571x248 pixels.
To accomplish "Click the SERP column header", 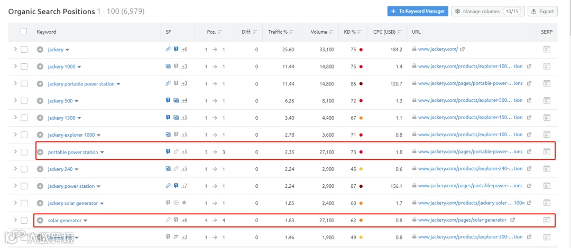I will 547,32.
